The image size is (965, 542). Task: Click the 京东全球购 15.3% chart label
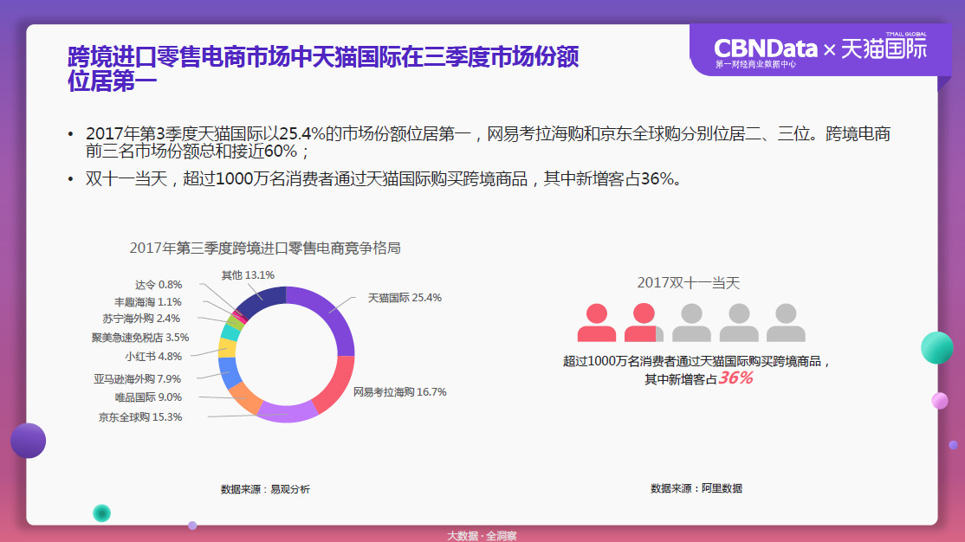(x=140, y=417)
